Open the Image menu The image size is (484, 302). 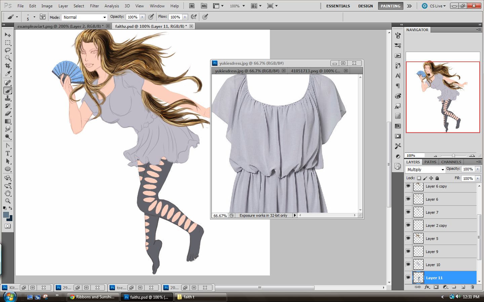click(47, 6)
